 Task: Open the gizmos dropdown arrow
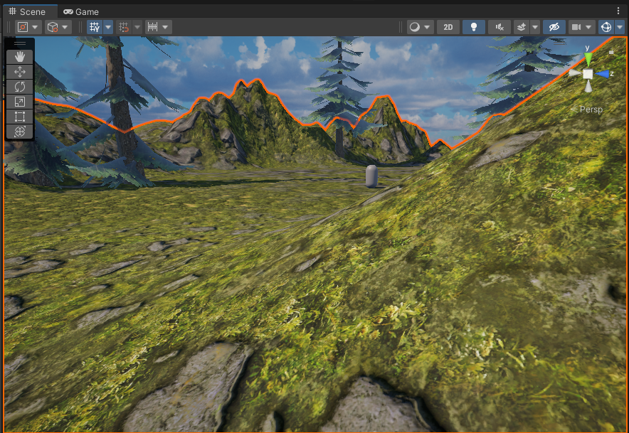[x=620, y=27]
